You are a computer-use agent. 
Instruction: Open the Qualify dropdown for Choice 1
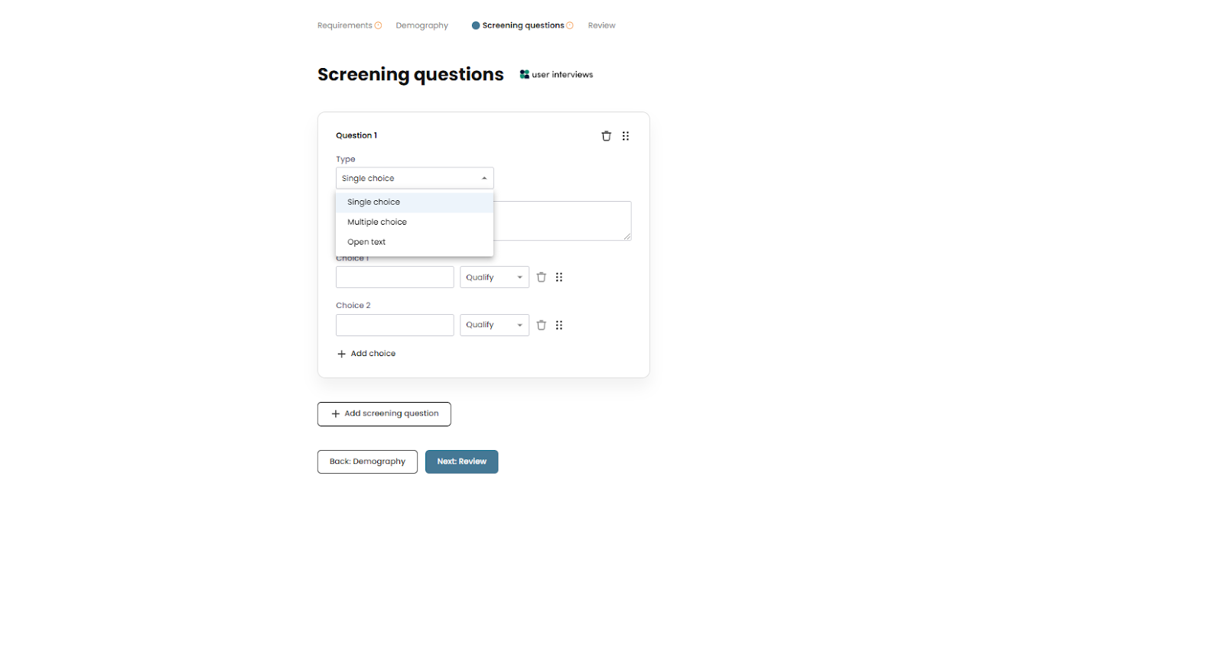coord(494,277)
